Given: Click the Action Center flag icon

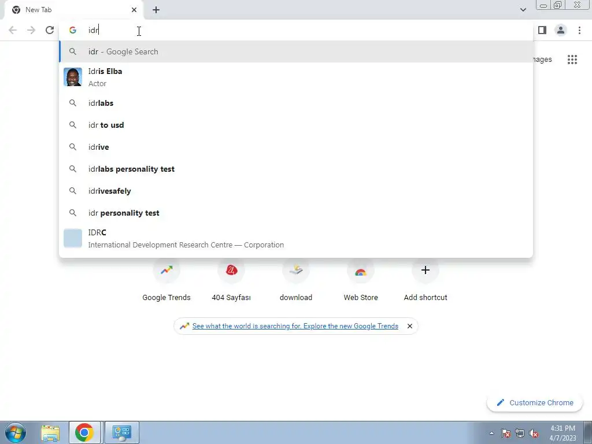Looking at the screenshot, I should pyautogui.click(x=506, y=433).
